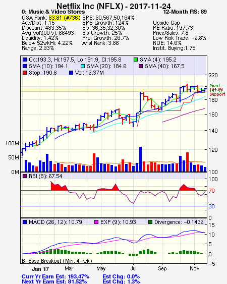Click the 'May' date axis label
227x284 pixels.
[101, 268]
